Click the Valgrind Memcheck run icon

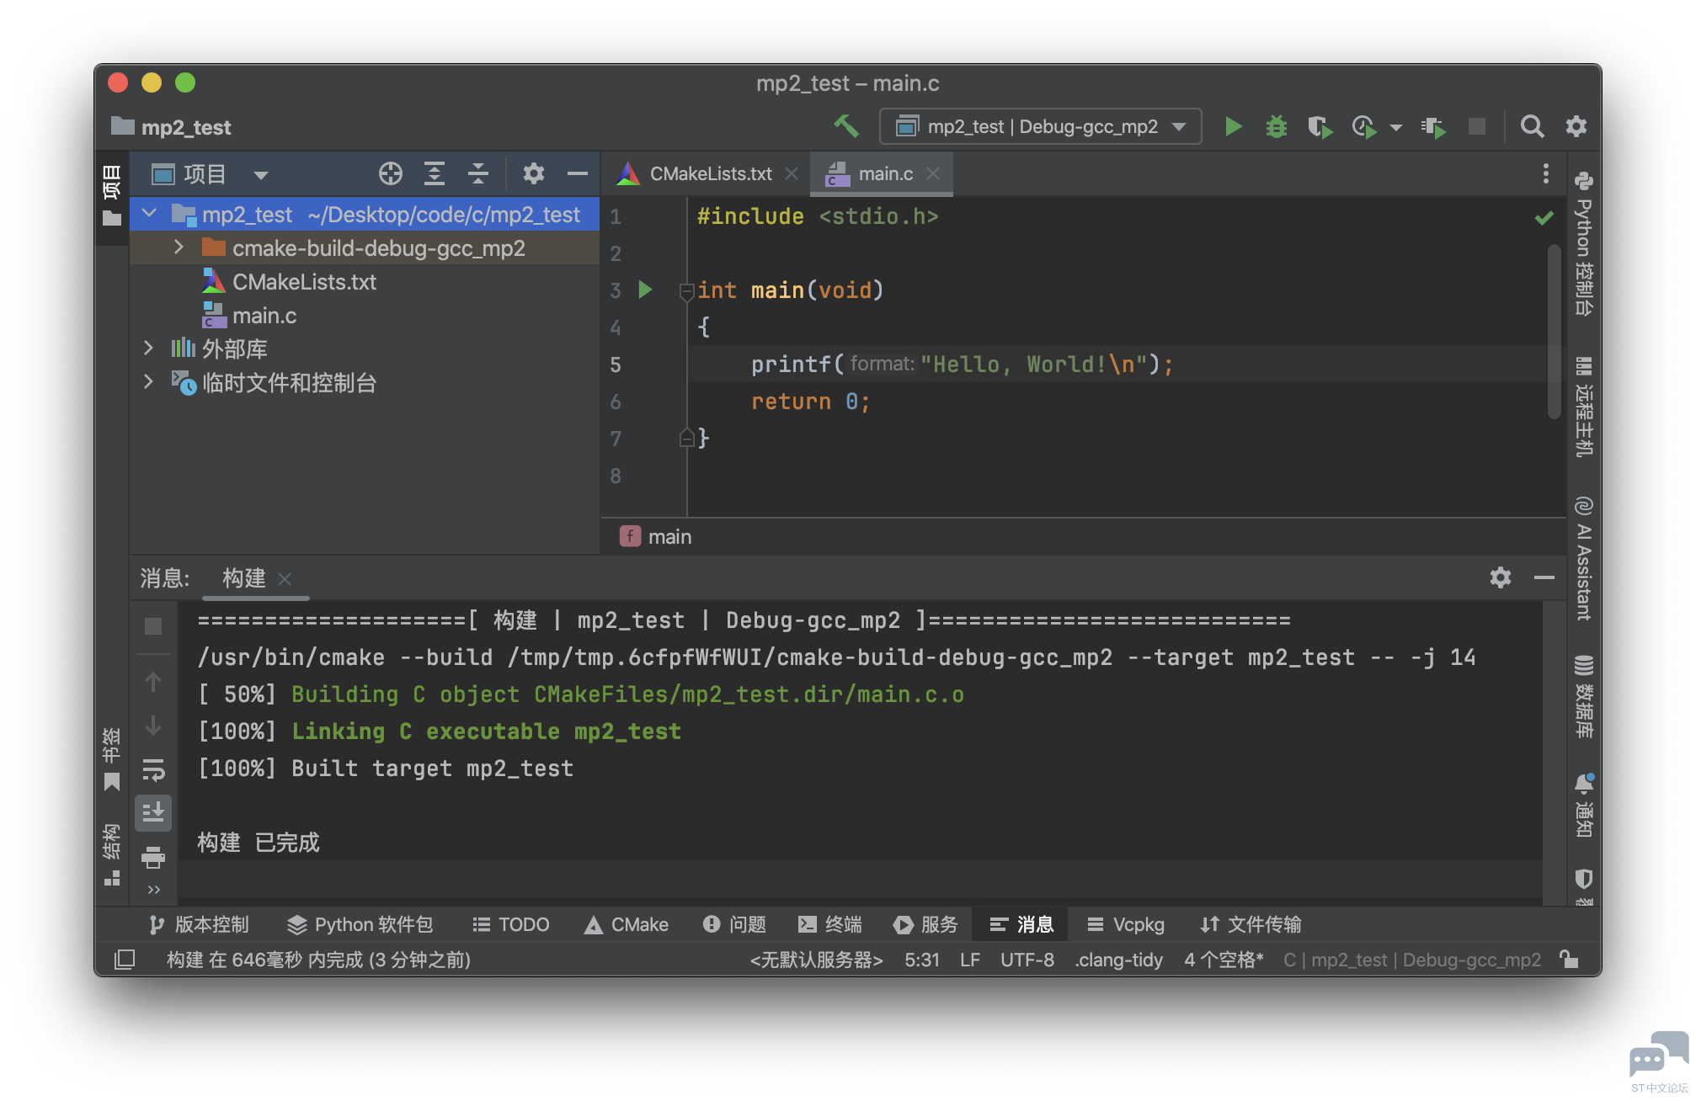(1433, 126)
